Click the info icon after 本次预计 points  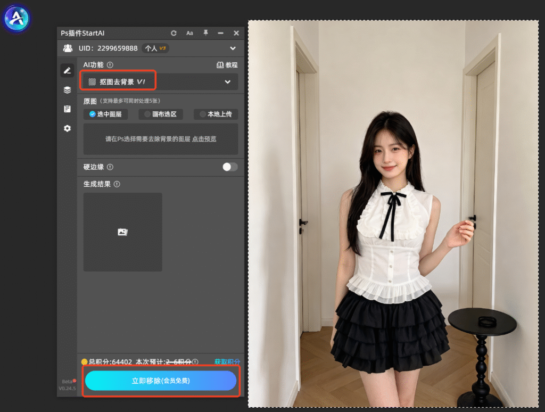click(195, 361)
